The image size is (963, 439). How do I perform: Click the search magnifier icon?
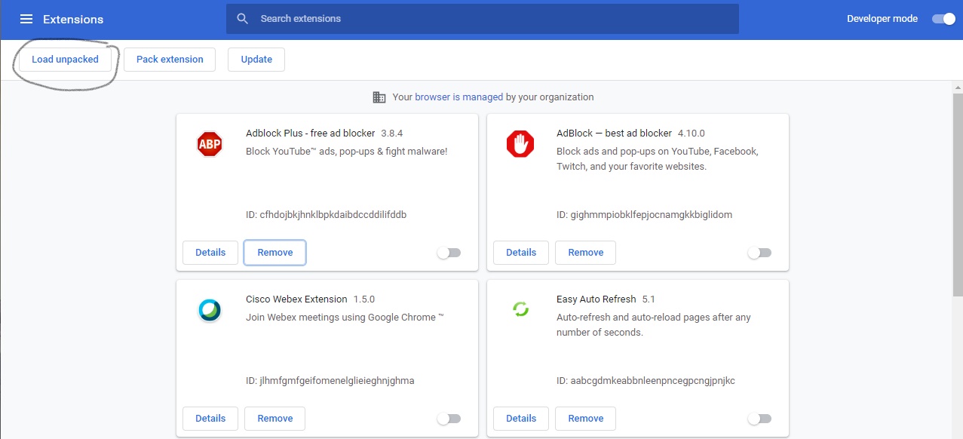point(242,19)
